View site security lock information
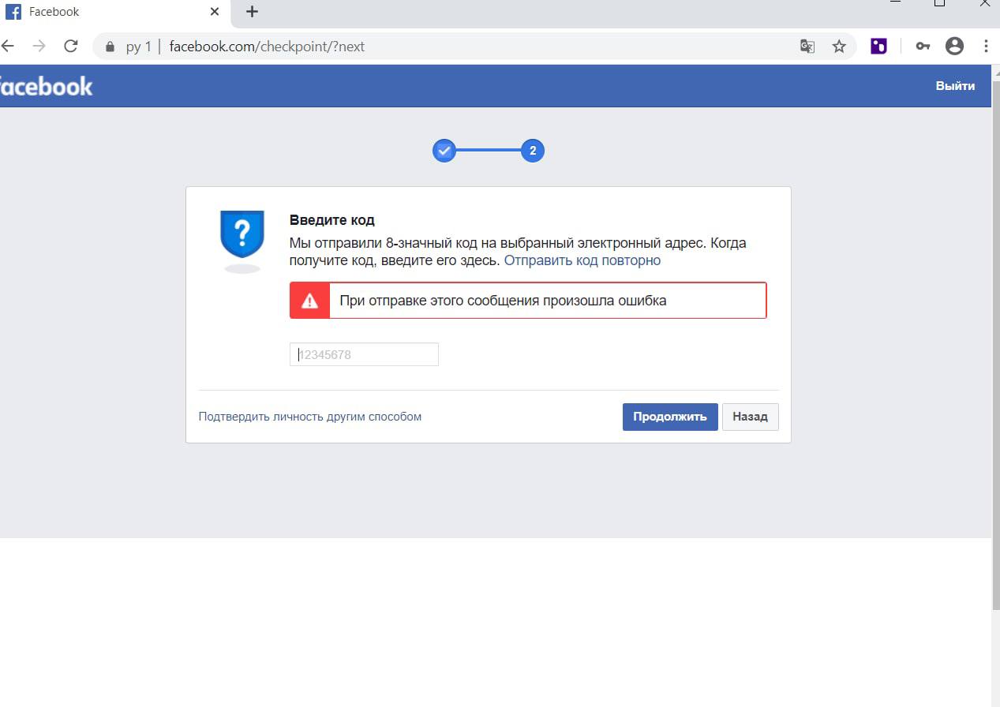Screen dimensions: 1000x707 click(x=110, y=47)
